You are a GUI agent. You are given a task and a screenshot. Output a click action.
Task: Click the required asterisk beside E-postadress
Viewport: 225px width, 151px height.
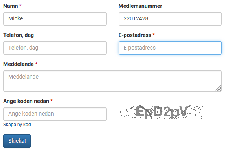(x=154, y=35)
